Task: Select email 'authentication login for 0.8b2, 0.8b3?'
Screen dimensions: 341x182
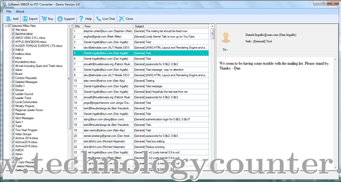Action: [x=141, y=120]
